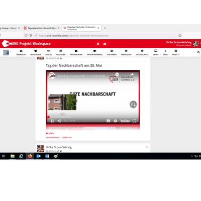The image size is (201, 201).
Task: Click the site security padlock icon
Action: tap(31, 35)
